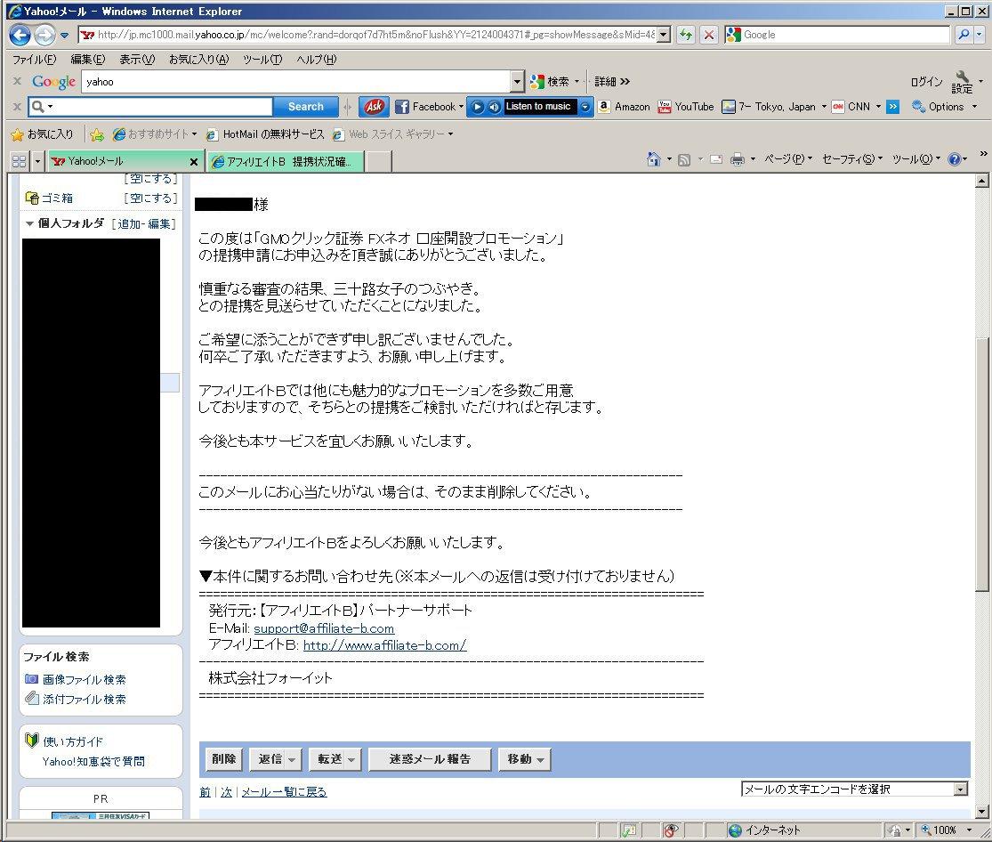Stop loading with the red X icon

tap(709, 35)
